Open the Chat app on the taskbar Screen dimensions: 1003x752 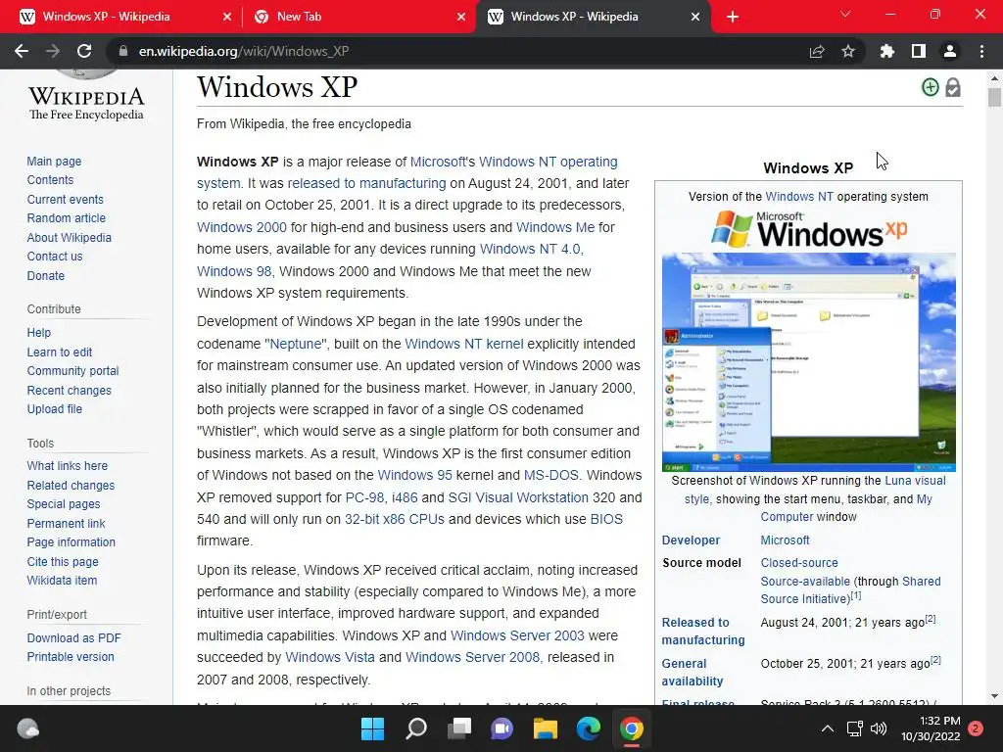pos(502,728)
